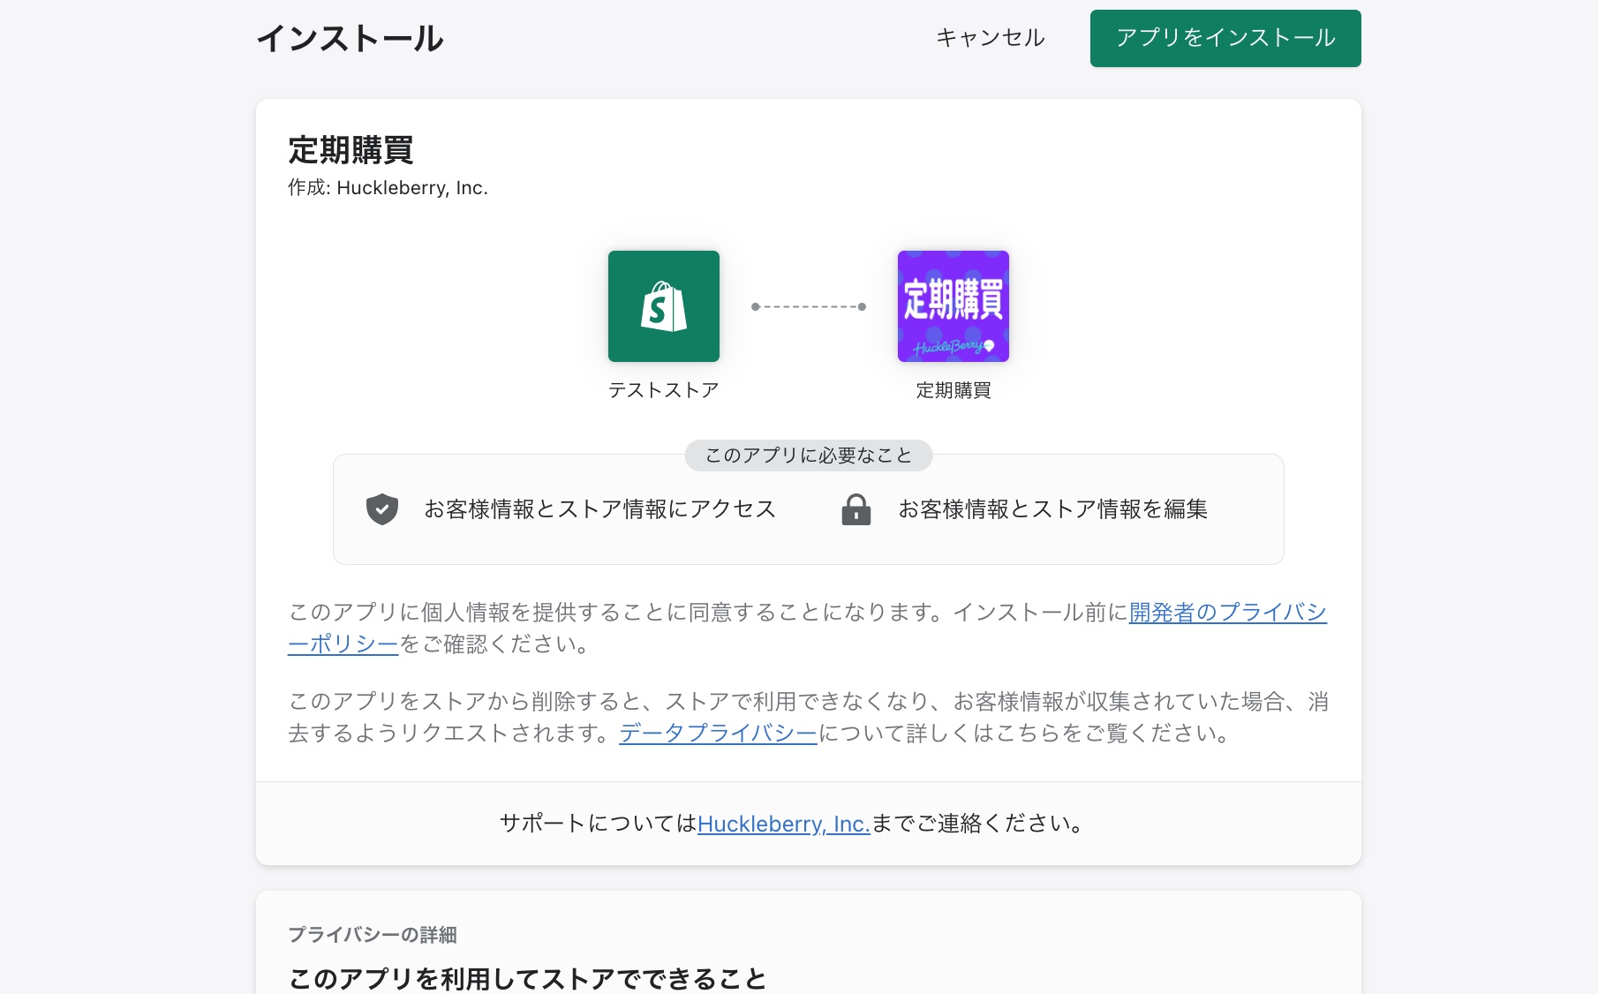Click the padlock icon

pos(856,509)
